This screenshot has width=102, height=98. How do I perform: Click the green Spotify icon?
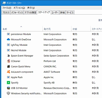coord(8,83)
